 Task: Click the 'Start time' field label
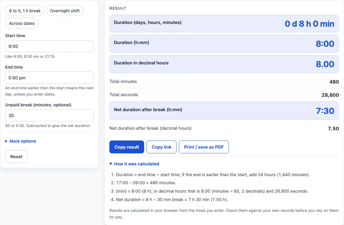click(15, 36)
